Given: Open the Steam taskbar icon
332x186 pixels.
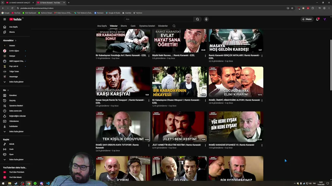Looking at the screenshot, I should (16, 183).
